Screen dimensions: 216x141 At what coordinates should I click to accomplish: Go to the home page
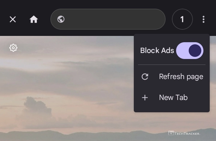[x=34, y=19]
